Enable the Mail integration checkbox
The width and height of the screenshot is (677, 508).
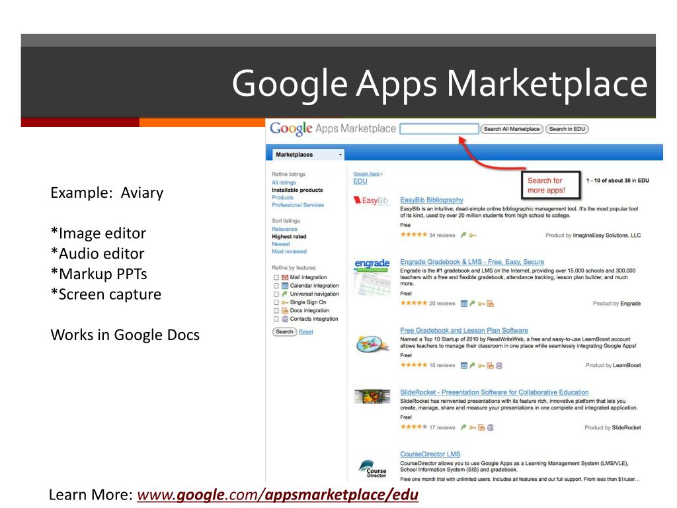tap(276, 277)
